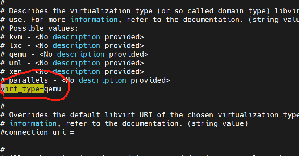
Task: Click qemu in the possible values list
Action: (x=17, y=55)
